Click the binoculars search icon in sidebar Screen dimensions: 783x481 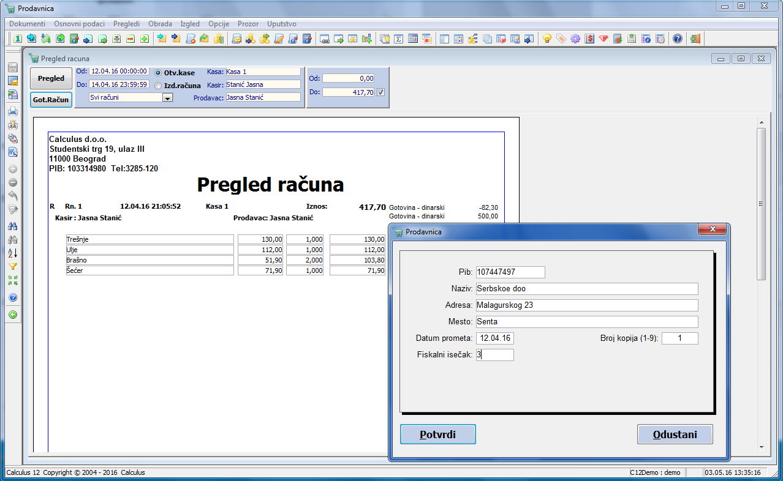click(x=12, y=226)
